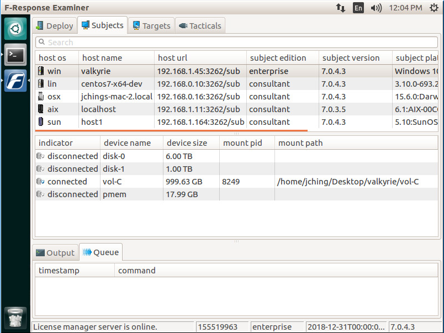Screen dimensions: 444x333
Task: Select the disk-1 device name
Action: point(114,169)
